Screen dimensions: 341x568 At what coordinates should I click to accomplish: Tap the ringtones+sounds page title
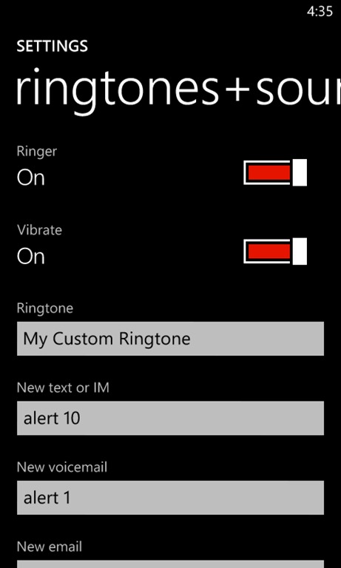pos(178,90)
